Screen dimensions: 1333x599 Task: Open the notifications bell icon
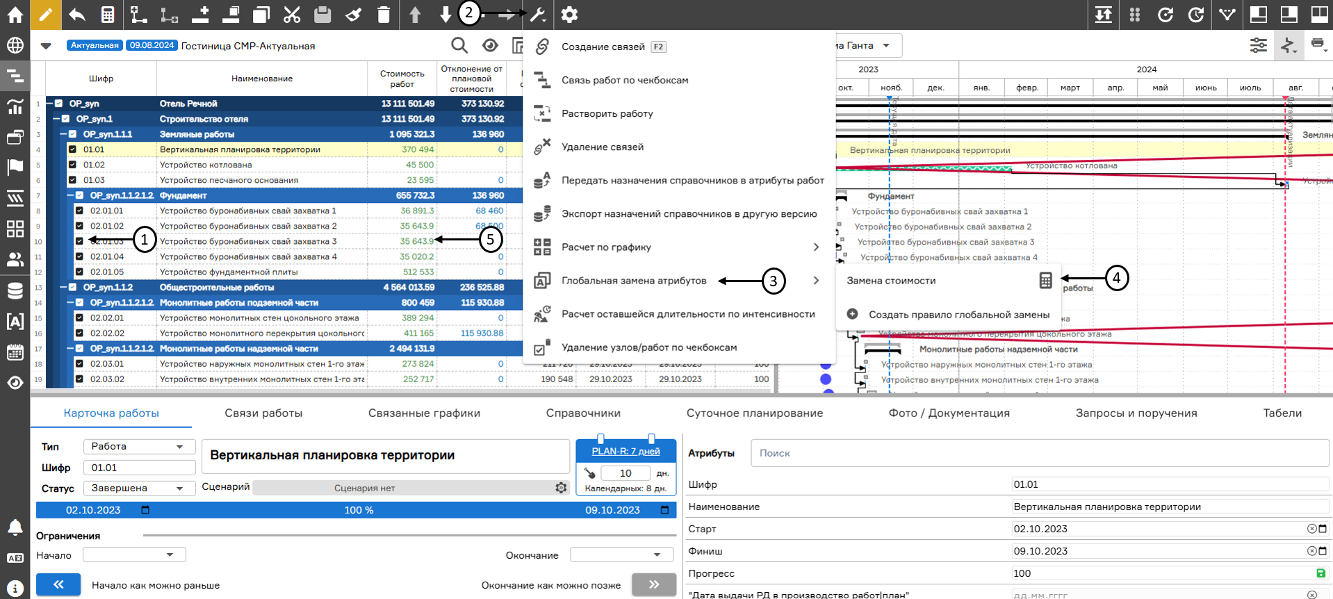(15, 527)
